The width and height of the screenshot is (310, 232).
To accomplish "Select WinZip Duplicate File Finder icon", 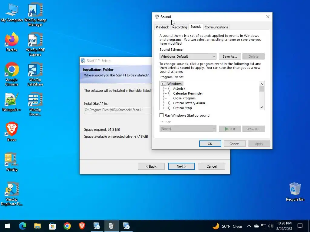I will 12,194.
